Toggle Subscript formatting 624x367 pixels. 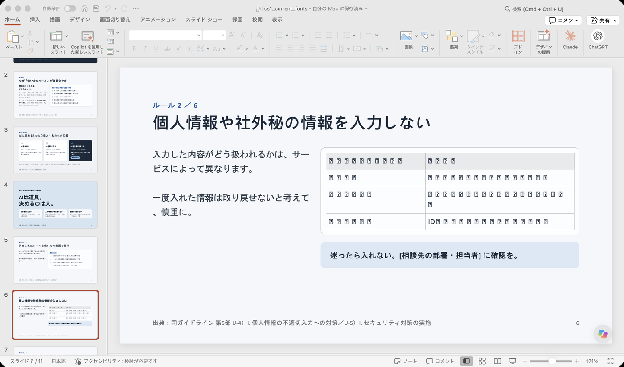(x=189, y=48)
